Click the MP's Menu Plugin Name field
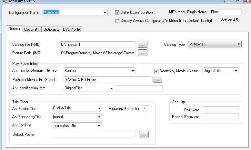The height and width of the screenshot is (150, 251). point(226,12)
